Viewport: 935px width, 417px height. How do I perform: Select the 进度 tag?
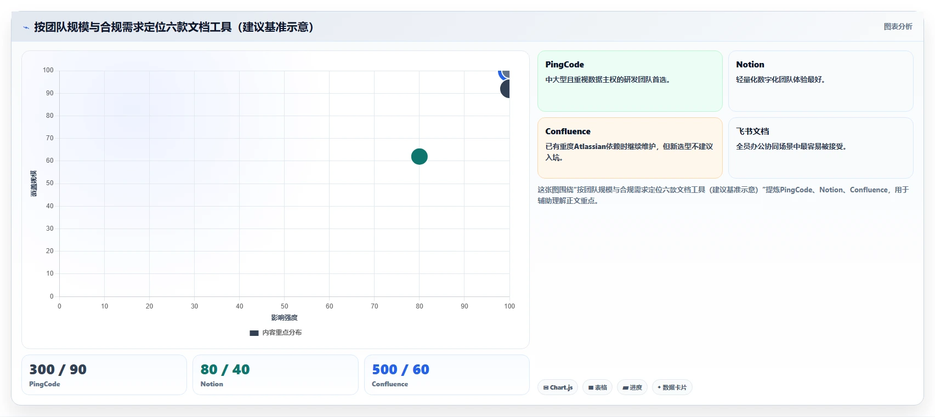pos(632,387)
